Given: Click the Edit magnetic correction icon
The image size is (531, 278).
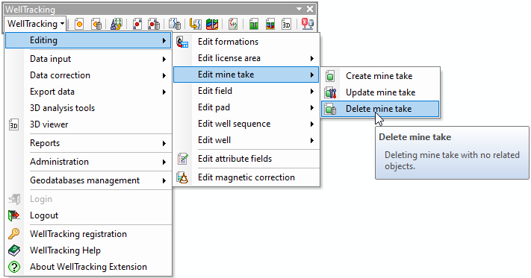Looking at the screenshot, I should click(x=183, y=177).
